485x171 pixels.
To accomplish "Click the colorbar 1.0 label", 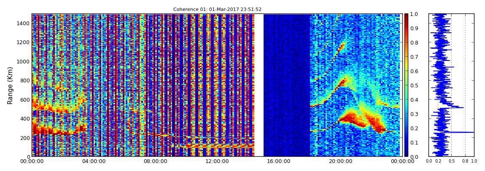I will click(414, 14).
